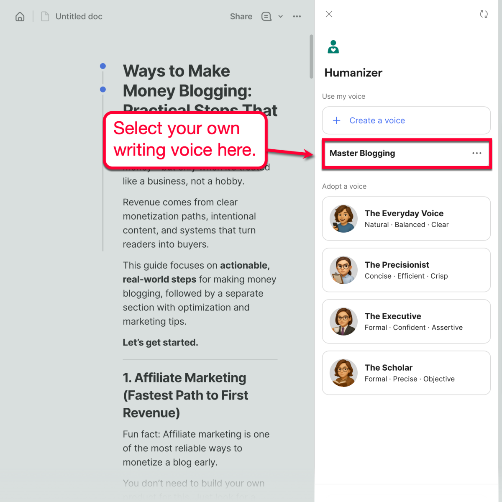Open the ellipsis menu on Master Blogging voice
This screenshot has width=502, height=502.
click(x=477, y=153)
